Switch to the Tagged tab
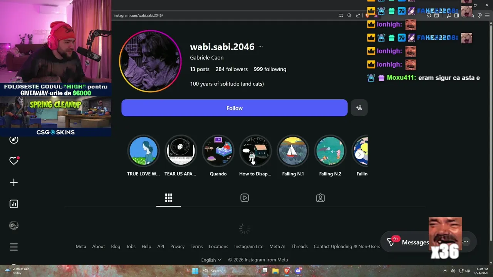The width and height of the screenshot is (493, 277). point(320,198)
